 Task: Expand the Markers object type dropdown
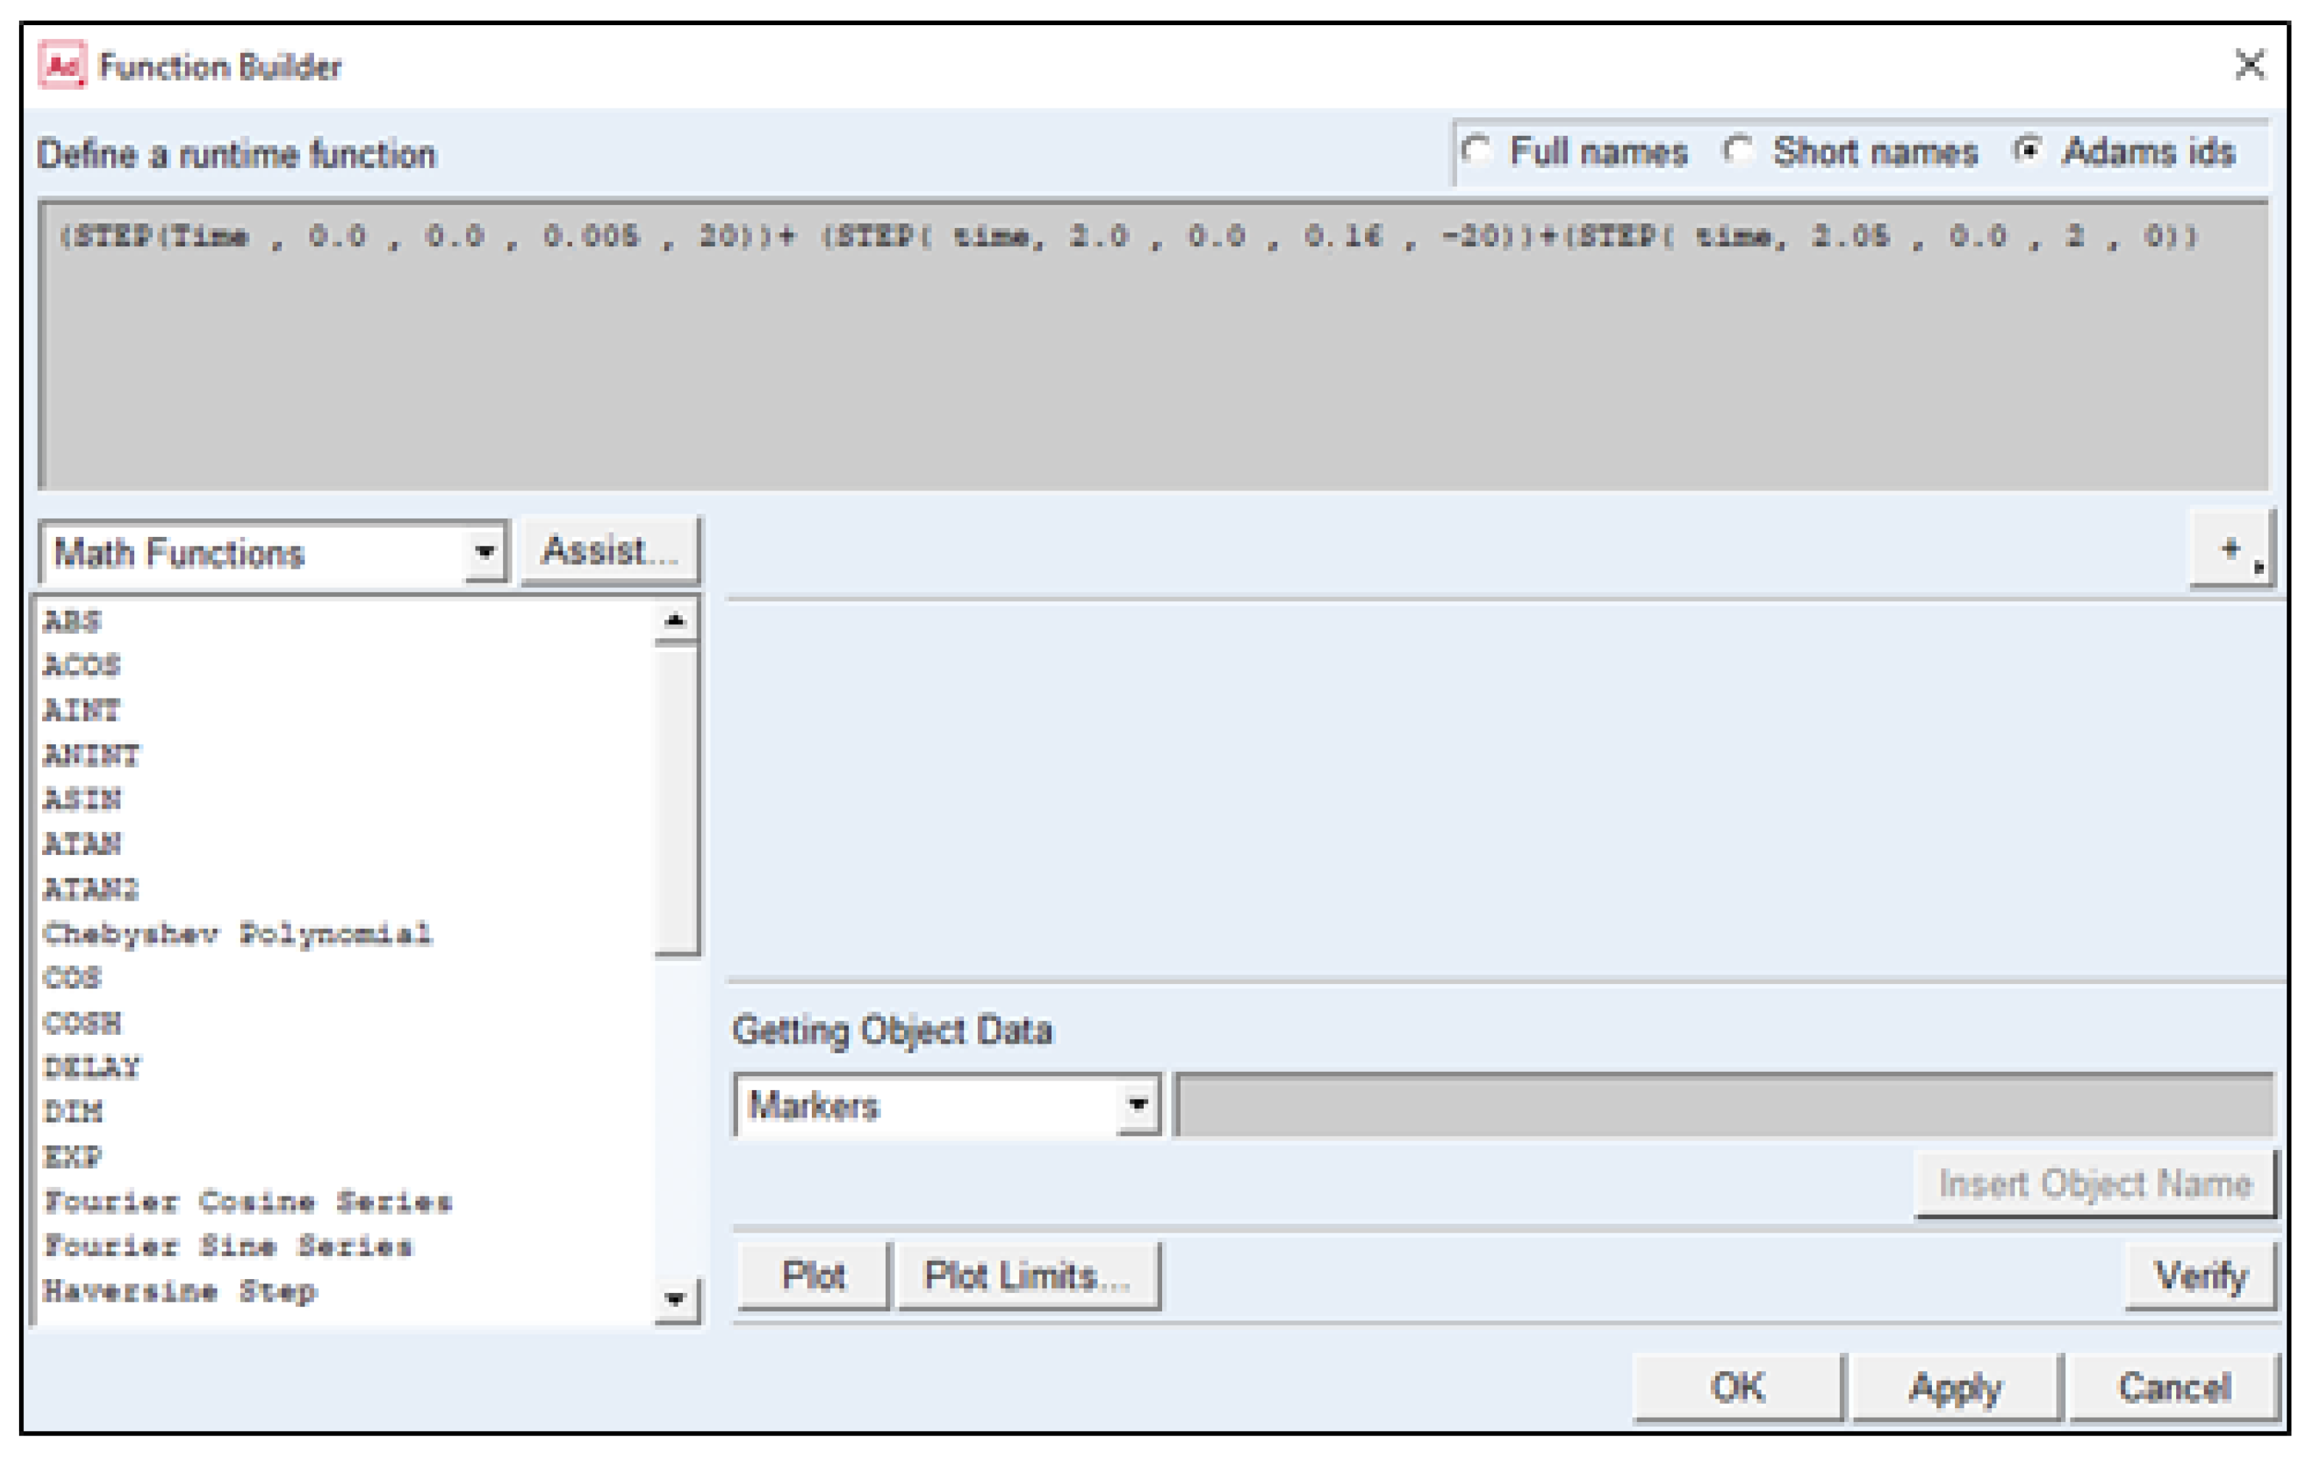1137,1106
